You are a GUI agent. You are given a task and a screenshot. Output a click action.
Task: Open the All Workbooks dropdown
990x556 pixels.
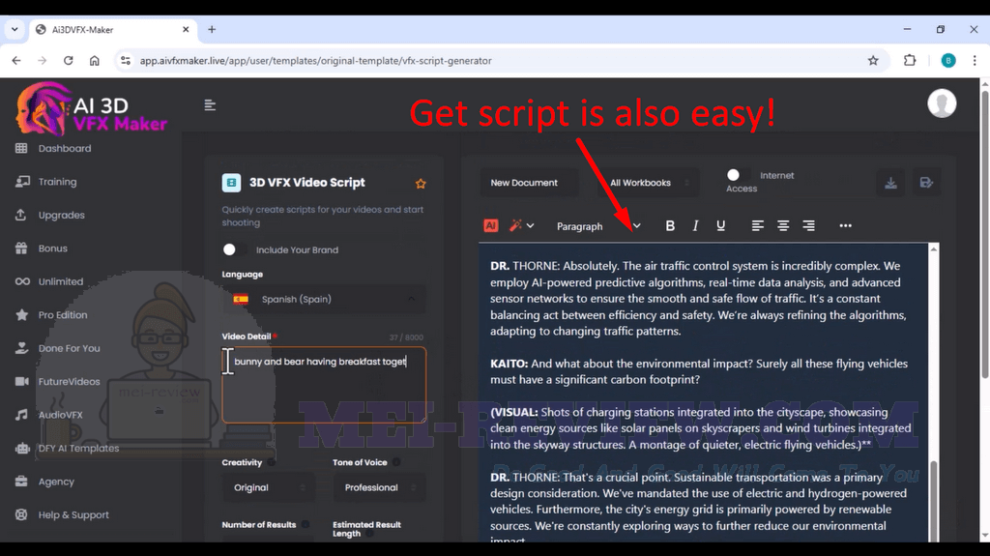[x=649, y=183]
